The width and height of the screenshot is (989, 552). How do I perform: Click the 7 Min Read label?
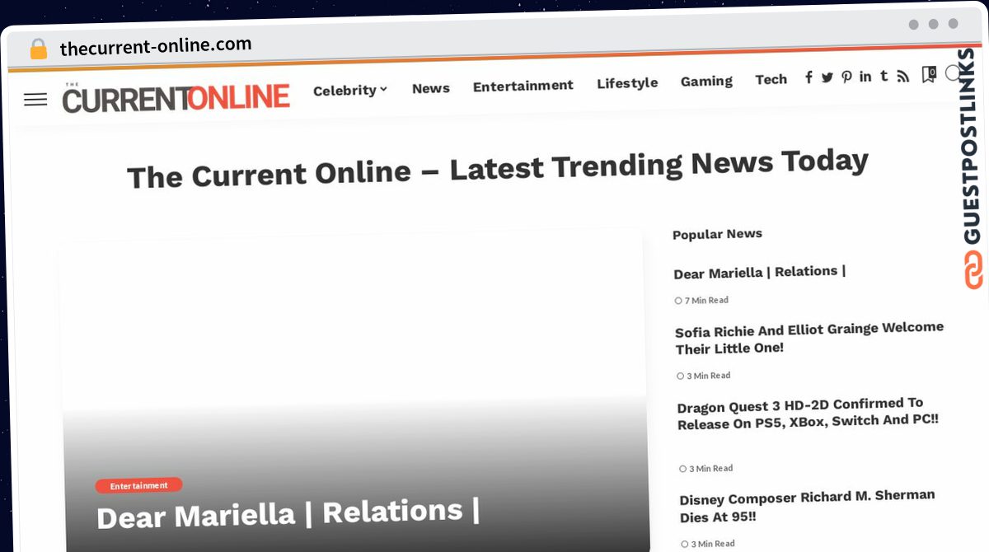(701, 301)
